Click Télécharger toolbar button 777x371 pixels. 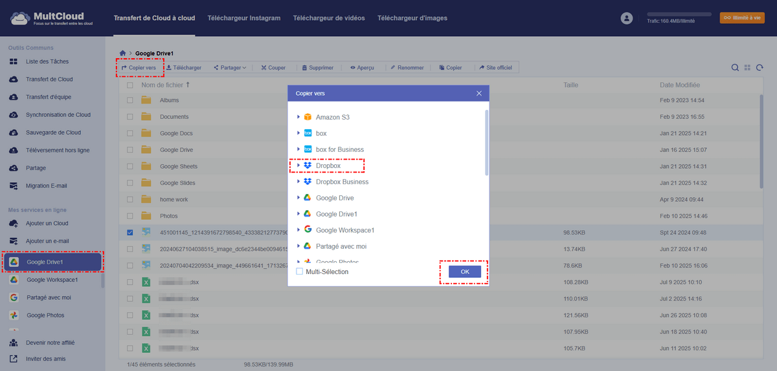pyautogui.click(x=184, y=68)
